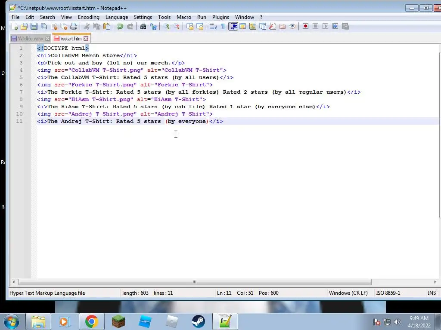Click the scrollbar left arrow
Viewport: 441px width, 330px height.
click(x=14, y=282)
